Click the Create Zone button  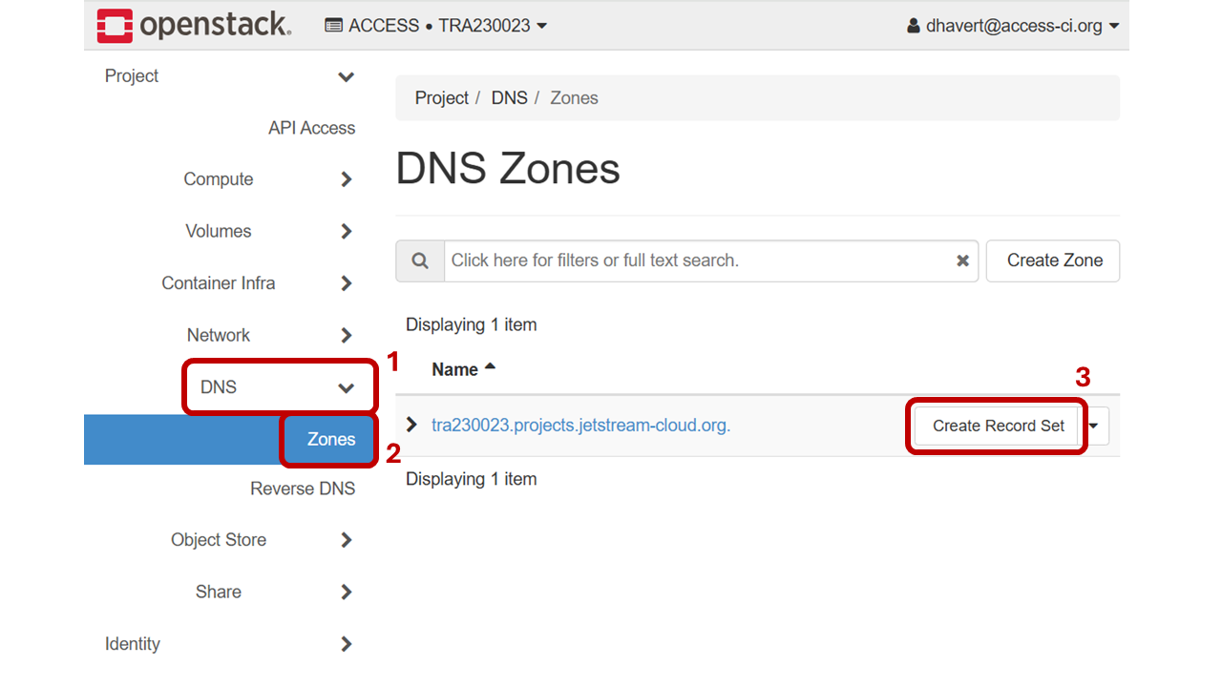click(1053, 260)
